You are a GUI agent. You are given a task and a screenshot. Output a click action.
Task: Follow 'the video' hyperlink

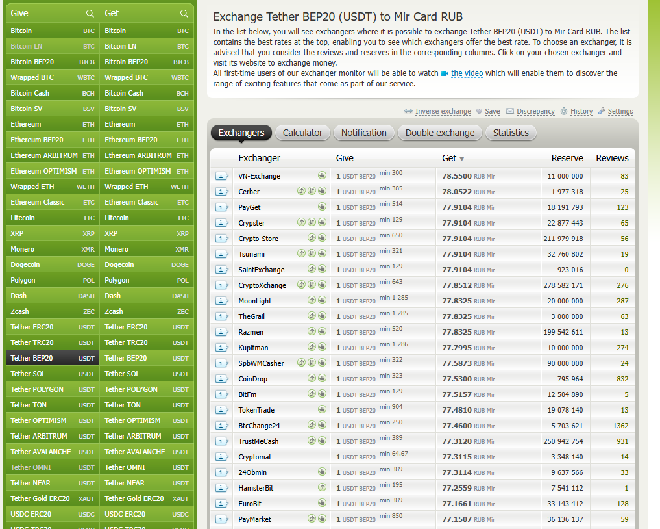[x=467, y=73]
